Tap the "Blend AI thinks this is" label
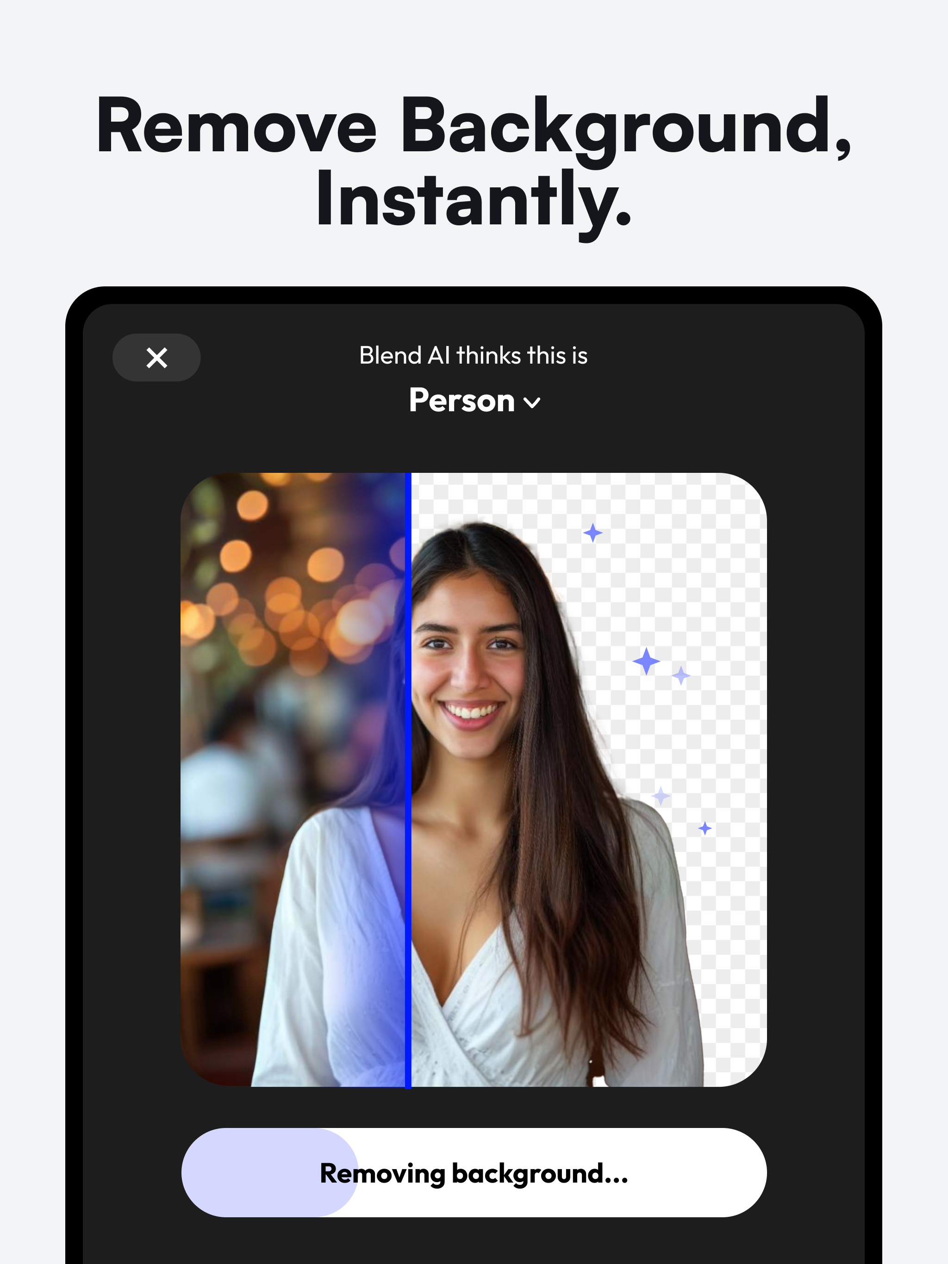This screenshot has width=948, height=1264. [x=474, y=355]
